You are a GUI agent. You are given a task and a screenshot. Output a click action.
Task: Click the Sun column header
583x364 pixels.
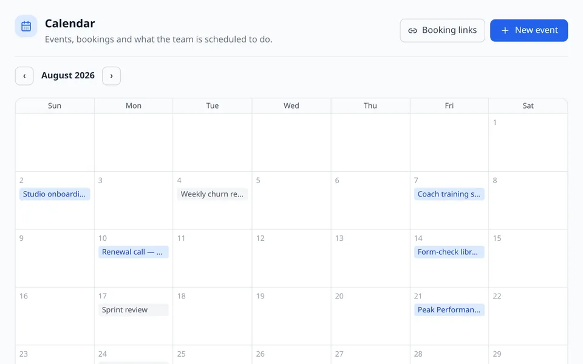55,106
